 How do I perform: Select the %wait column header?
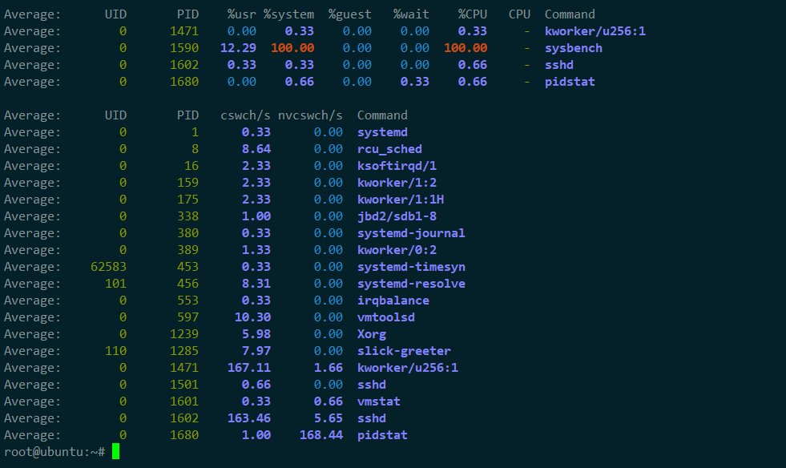tap(411, 14)
